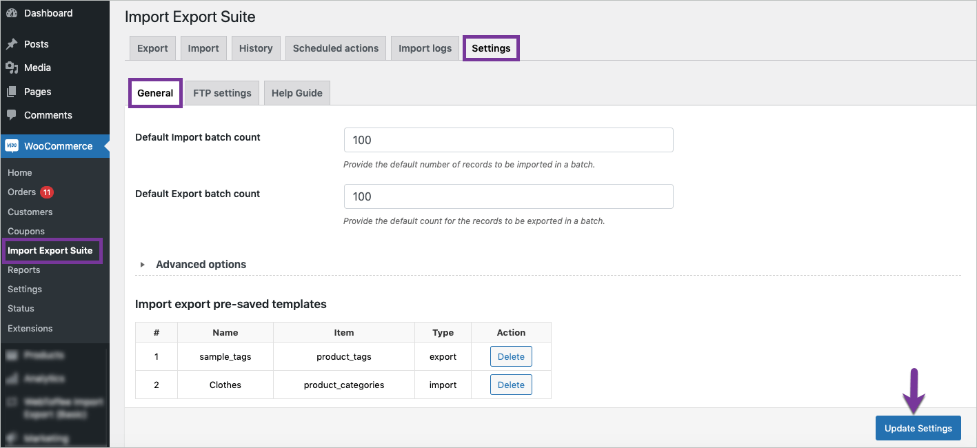Collapse the WooCommerce submenu arrow
The height and width of the screenshot is (448, 977).
pos(106,145)
